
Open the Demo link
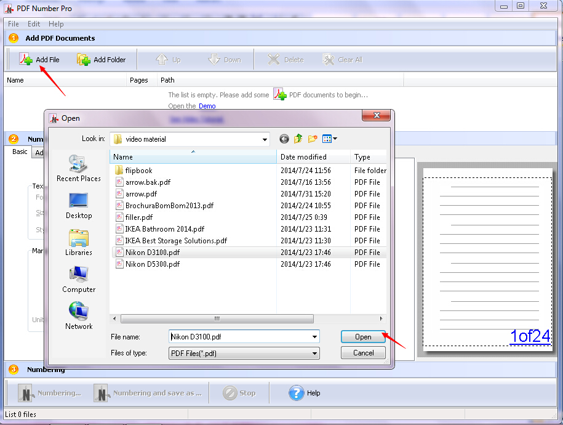pos(207,106)
